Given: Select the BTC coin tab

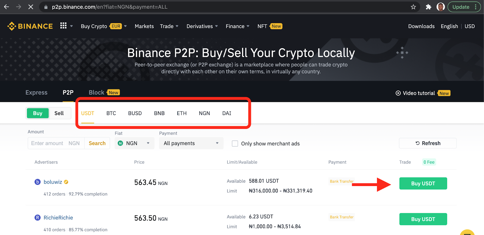Looking at the screenshot, I should tap(111, 113).
